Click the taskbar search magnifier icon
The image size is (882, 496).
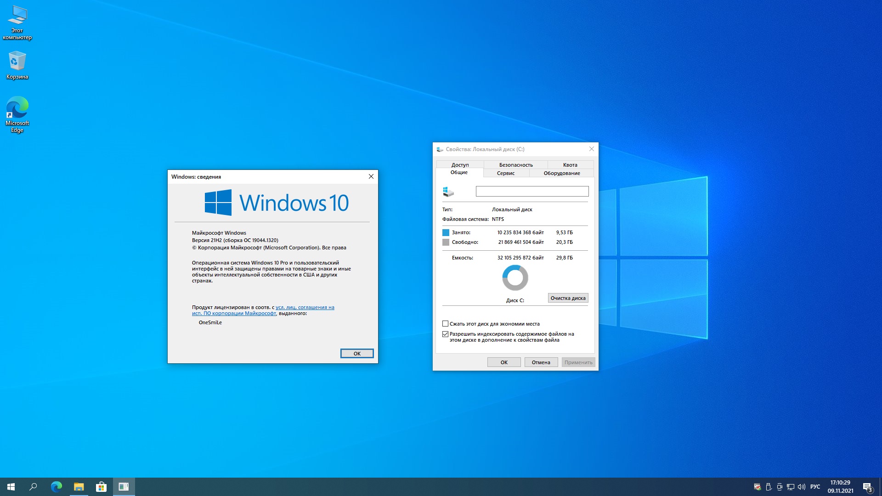point(33,487)
